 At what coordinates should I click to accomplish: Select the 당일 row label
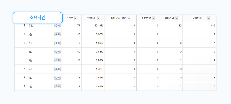click(31, 26)
